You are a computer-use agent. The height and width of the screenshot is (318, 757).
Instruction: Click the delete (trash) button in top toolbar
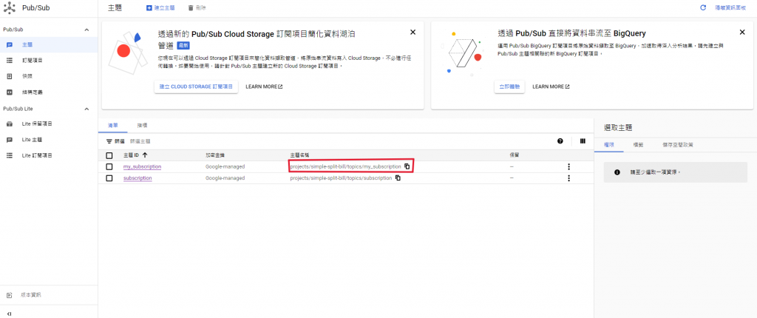coord(197,7)
